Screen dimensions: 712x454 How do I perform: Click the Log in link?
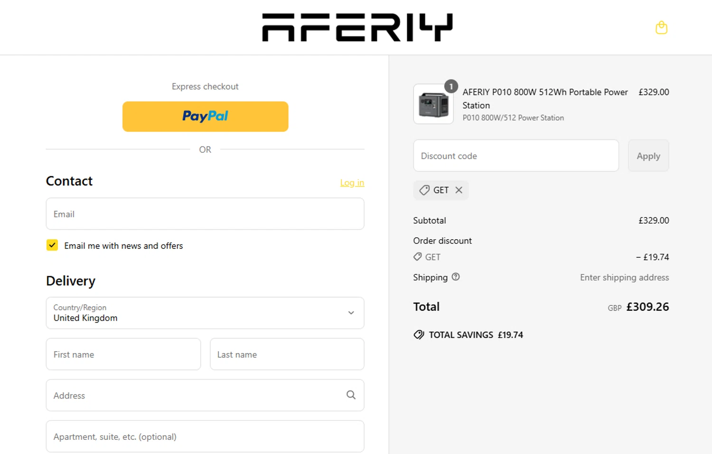click(x=352, y=182)
